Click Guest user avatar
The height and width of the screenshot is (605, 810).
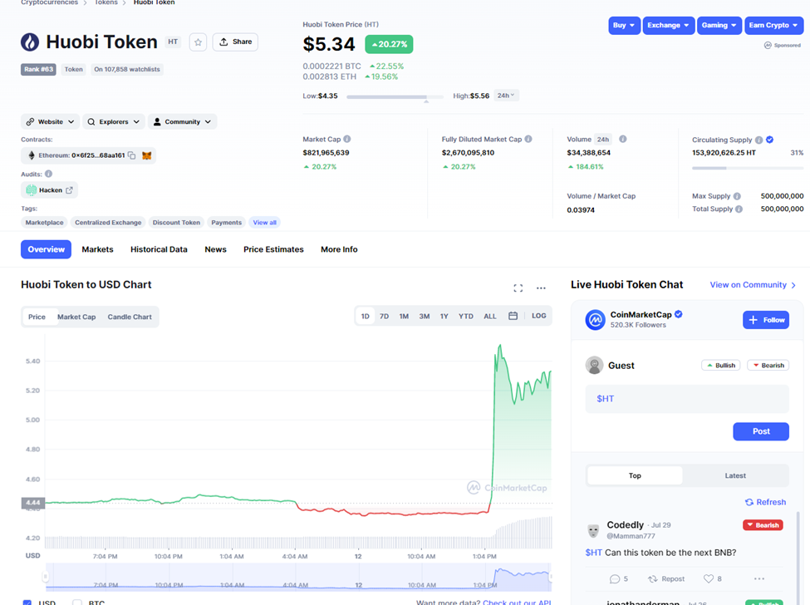click(595, 366)
